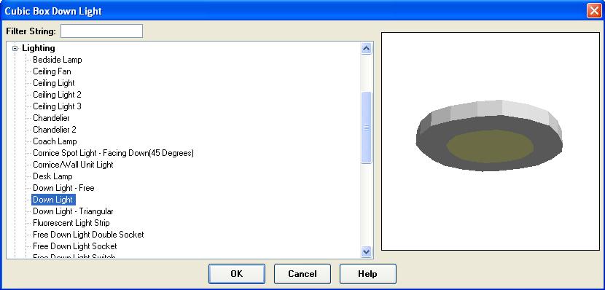Choose Cornice/Wall Unit Light

(73, 165)
